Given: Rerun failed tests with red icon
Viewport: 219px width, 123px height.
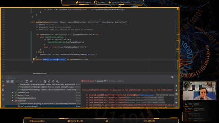Looking at the screenshot, I should (3, 85).
